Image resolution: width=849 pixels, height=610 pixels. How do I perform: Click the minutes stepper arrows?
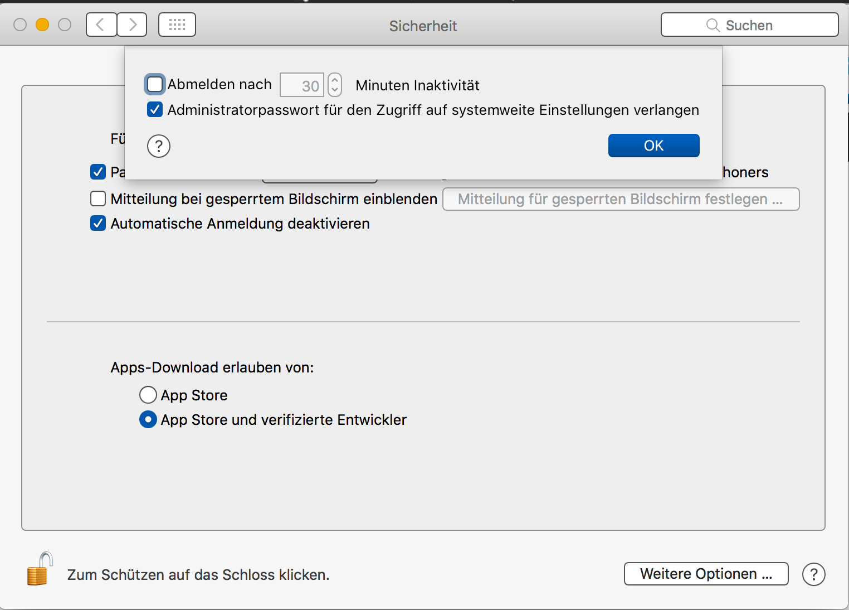click(x=335, y=85)
